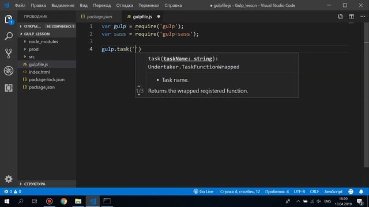The width and height of the screenshot is (369, 207).
Task: Select gulpfile.js in the file tree
Action: pos(47,64)
